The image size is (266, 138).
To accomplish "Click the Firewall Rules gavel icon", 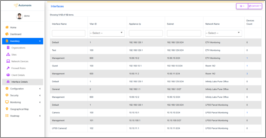I will (x=8, y=68).
